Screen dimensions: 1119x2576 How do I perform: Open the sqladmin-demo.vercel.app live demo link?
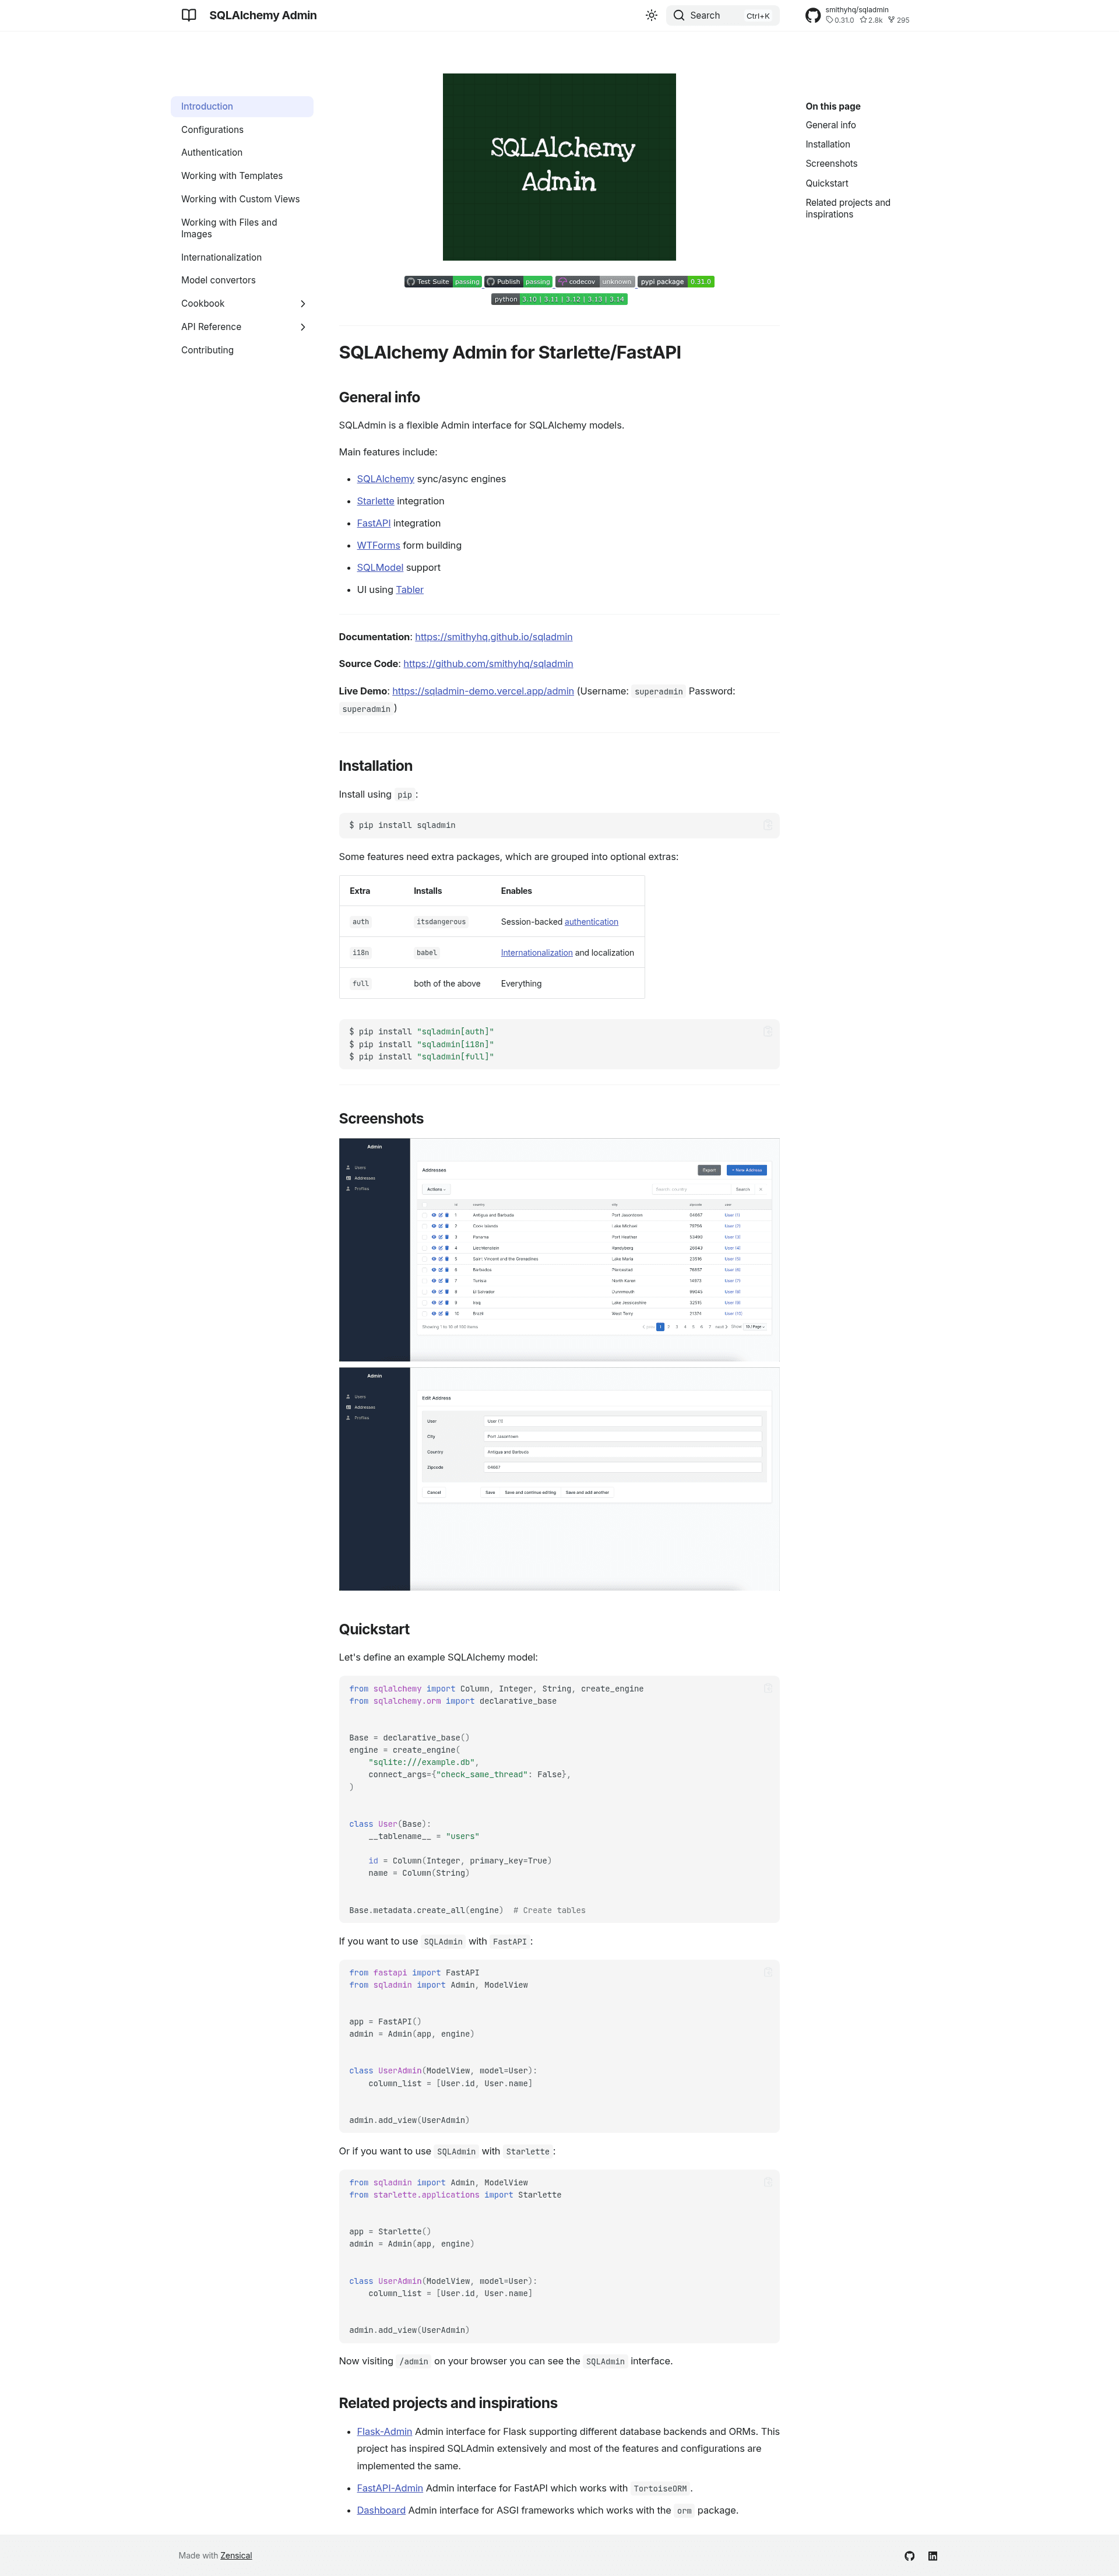(483, 691)
